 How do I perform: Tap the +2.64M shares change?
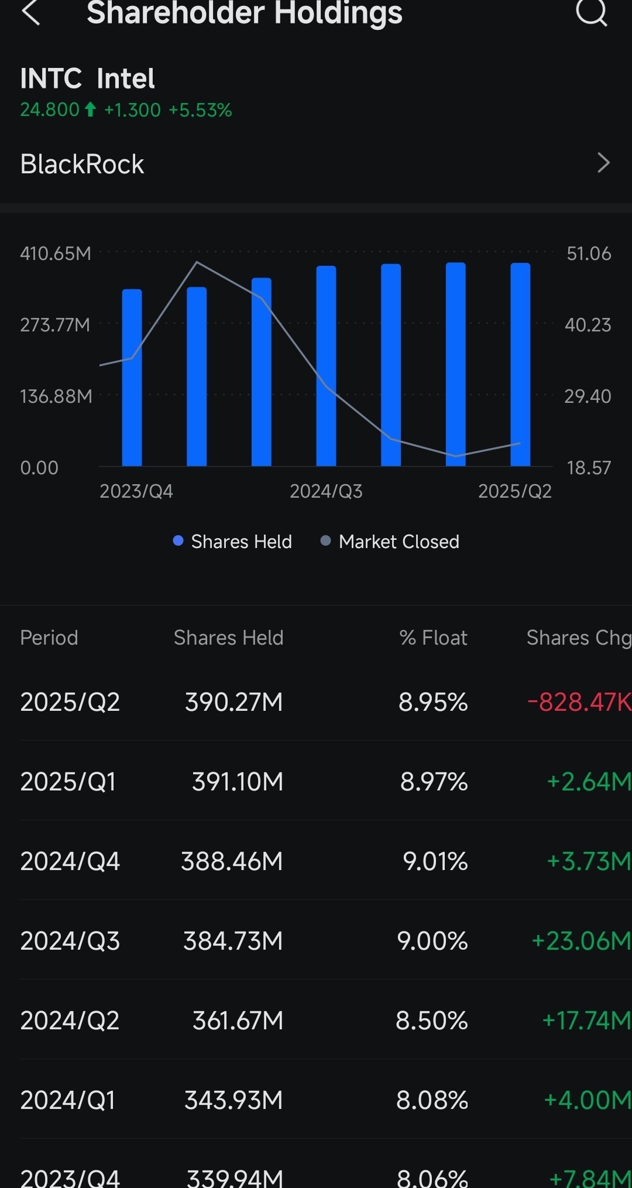tap(589, 782)
